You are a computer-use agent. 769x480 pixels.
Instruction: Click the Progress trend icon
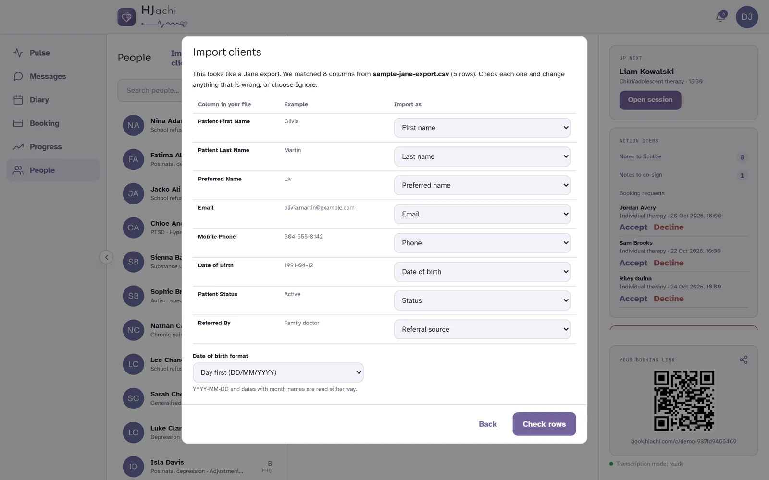tap(18, 147)
